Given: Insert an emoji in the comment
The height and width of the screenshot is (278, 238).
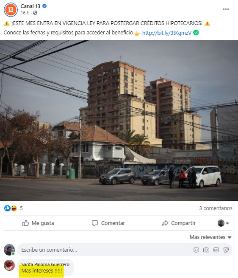Looking at the screenshot, I should (x=196, y=250).
